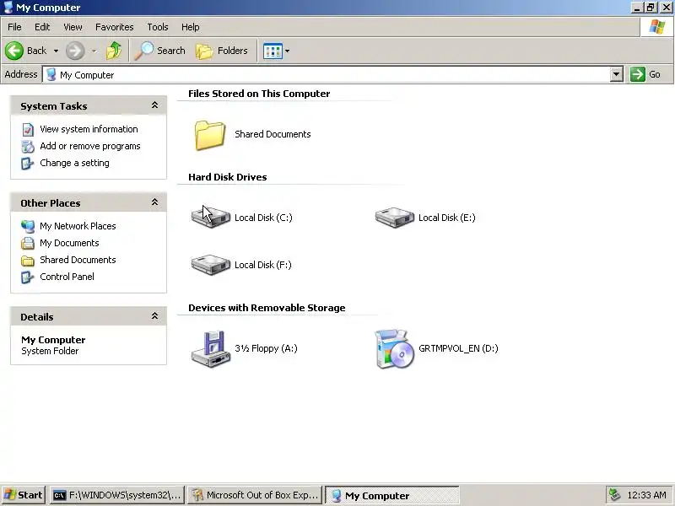This screenshot has height=506, width=675.
Task: Click the Add or remove programs icon
Action: click(28, 146)
